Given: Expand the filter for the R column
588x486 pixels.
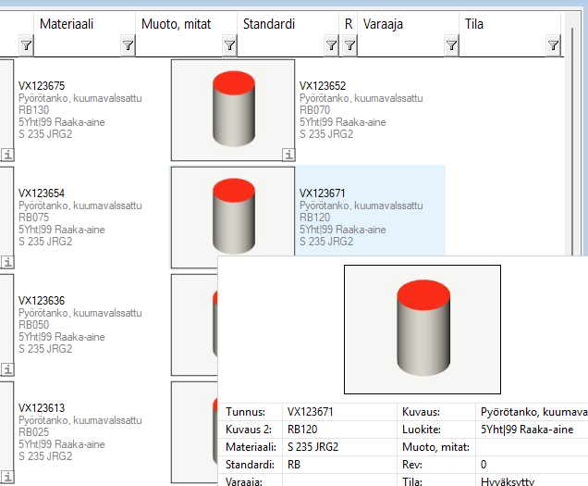Looking at the screenshot, I should click(x=349, y=44).
